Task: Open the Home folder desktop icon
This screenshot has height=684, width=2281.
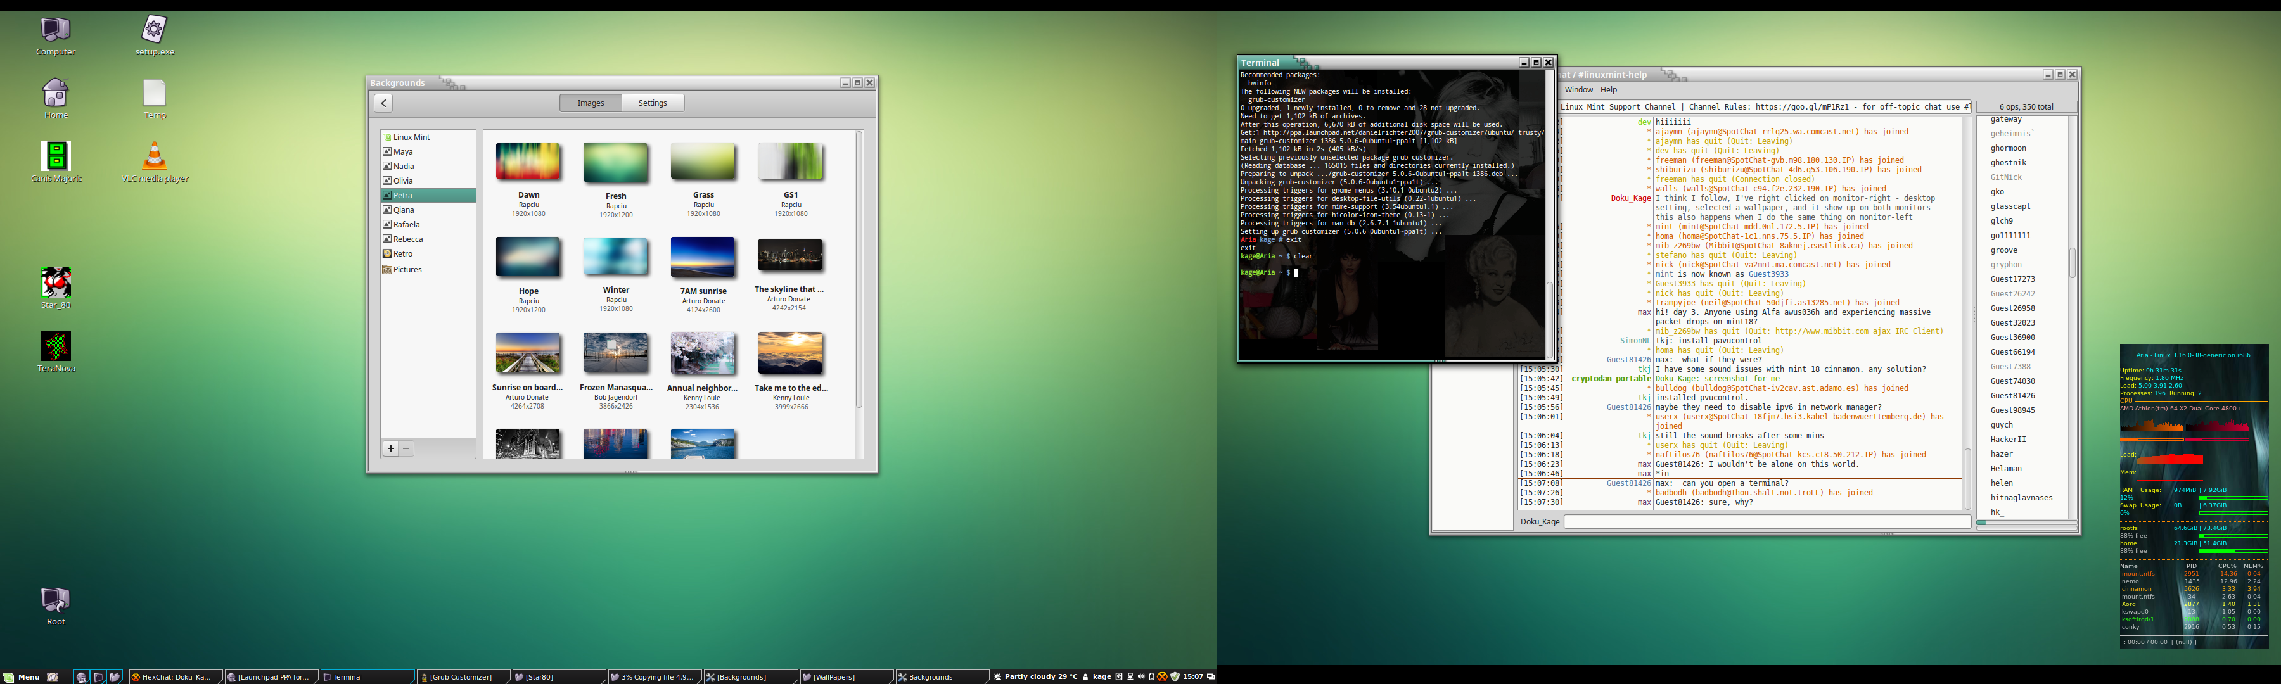Action: [56, 98]
